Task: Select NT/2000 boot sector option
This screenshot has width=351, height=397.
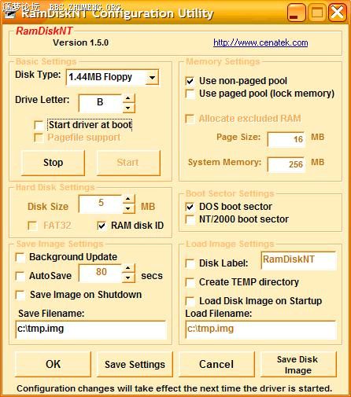Action: [x=190, y=219]
